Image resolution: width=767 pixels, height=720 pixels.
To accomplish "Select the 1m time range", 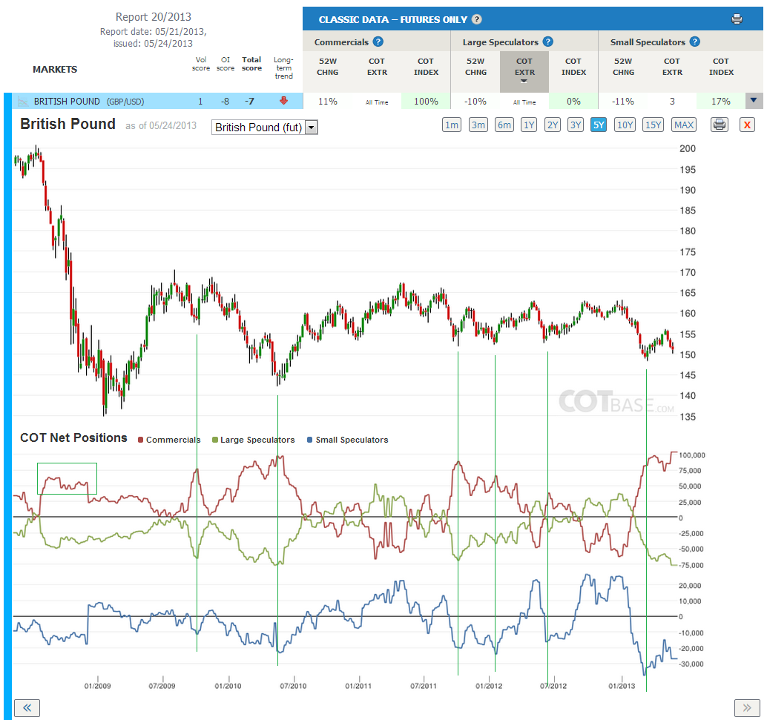I will [452, 125].
